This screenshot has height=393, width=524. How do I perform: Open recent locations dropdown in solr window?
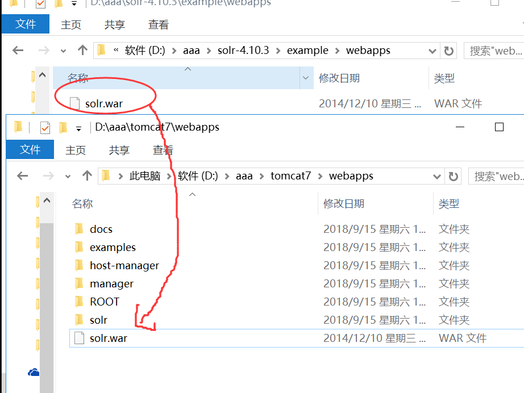coord(64,51)
